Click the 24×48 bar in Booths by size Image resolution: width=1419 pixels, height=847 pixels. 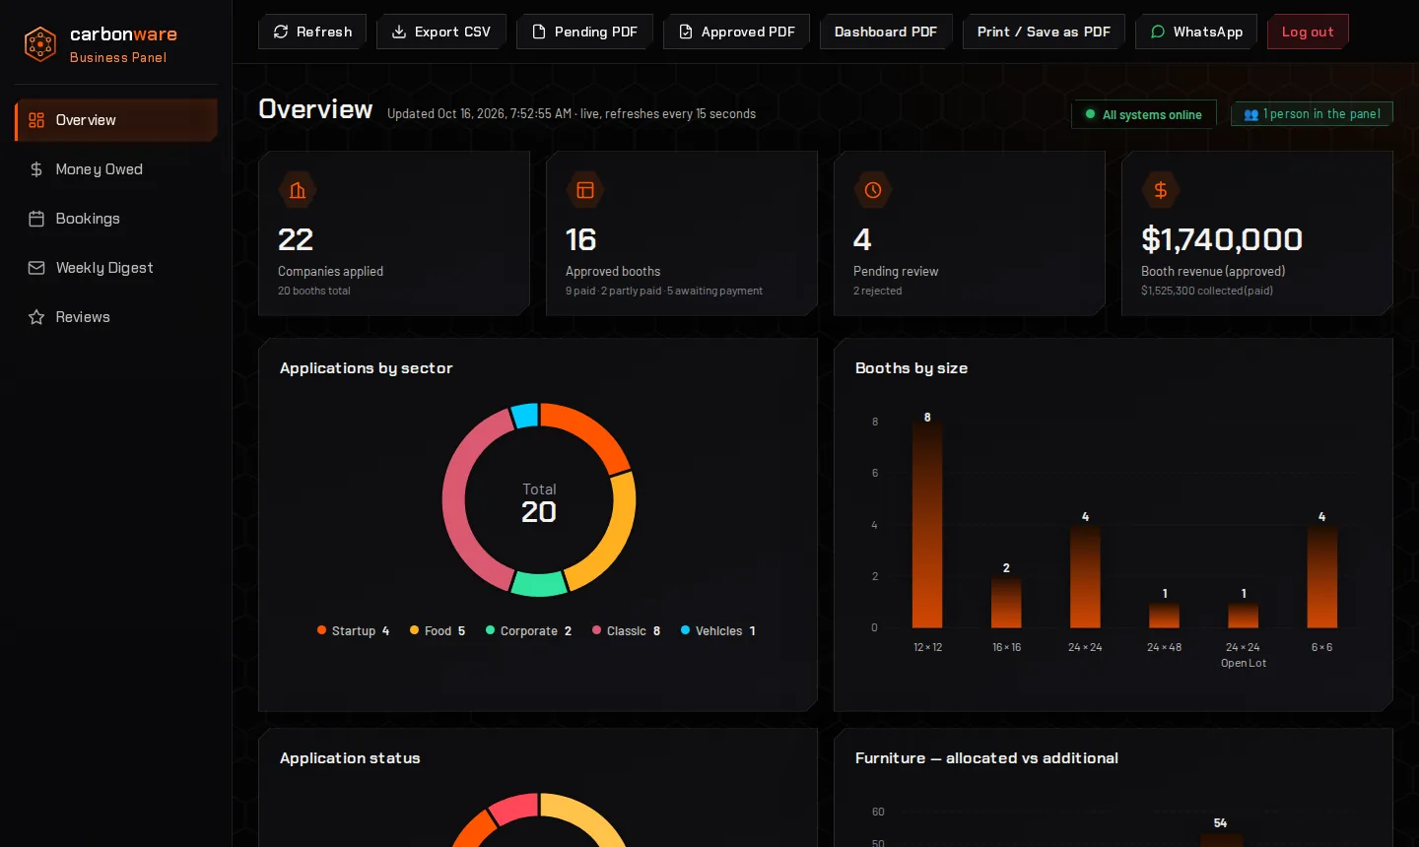[1165, 615]
